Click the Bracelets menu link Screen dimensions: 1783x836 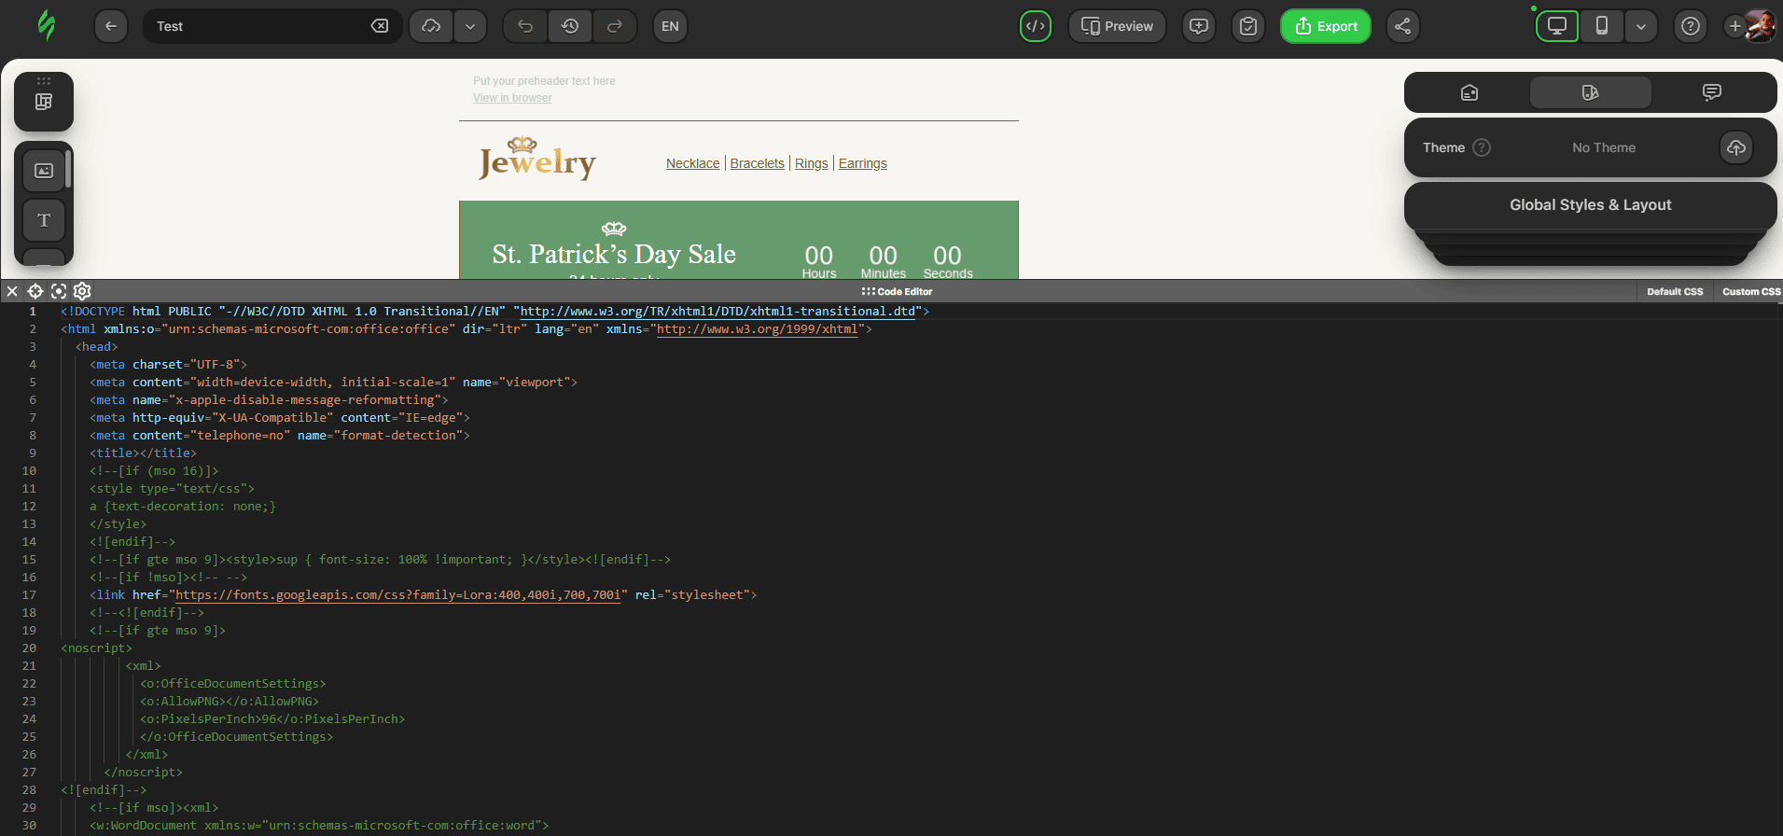tap(757, 163)
